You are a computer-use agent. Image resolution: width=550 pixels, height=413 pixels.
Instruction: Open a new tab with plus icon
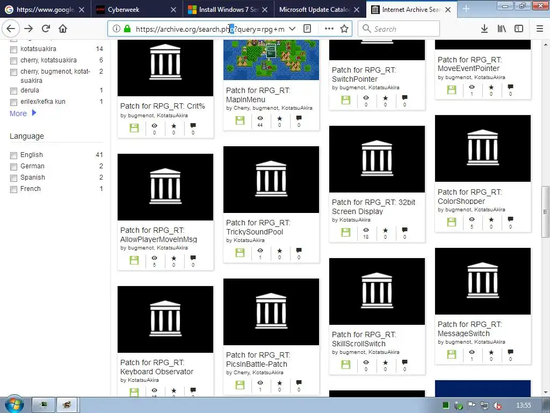(x=466, y=9)
